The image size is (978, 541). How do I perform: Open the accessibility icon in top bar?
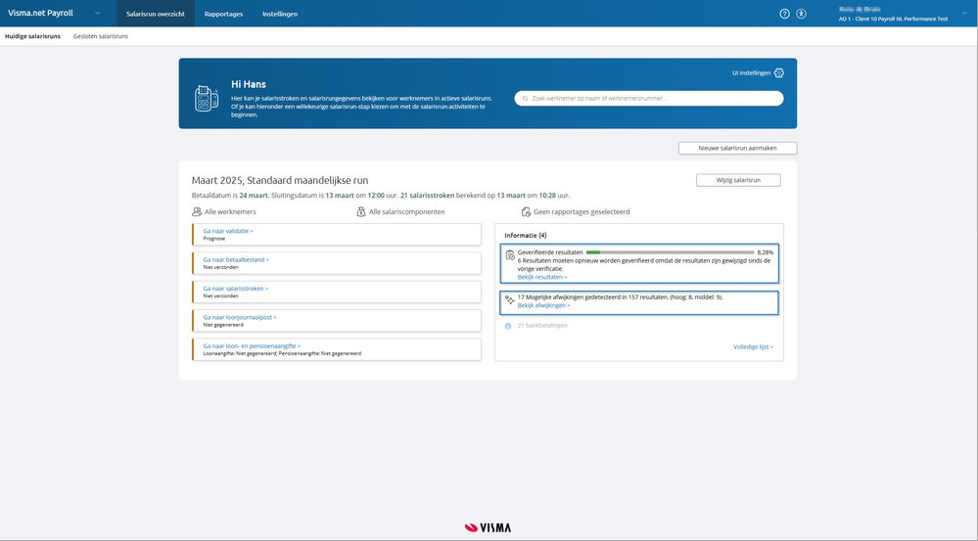(801, 14)
